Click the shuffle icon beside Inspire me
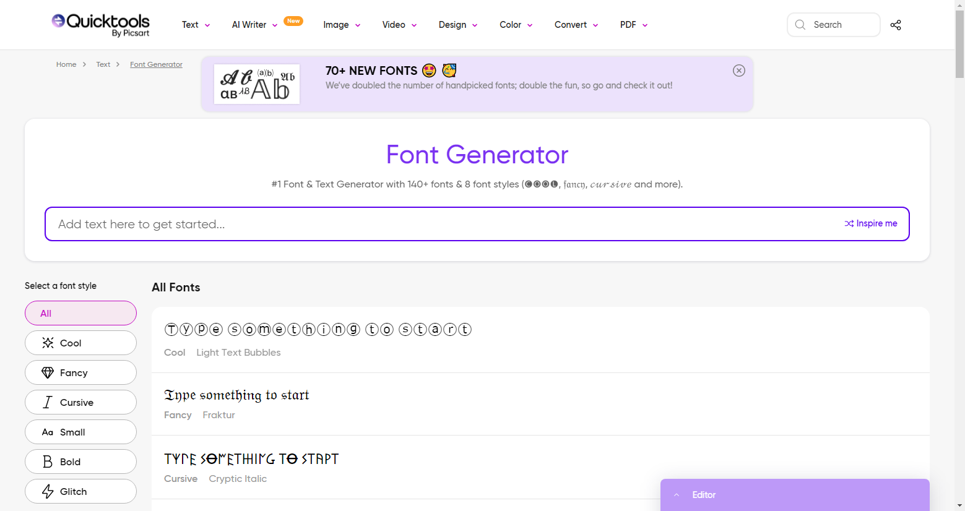Image resolution: width=965 pixels, height=511 pixels. [849, 223]
